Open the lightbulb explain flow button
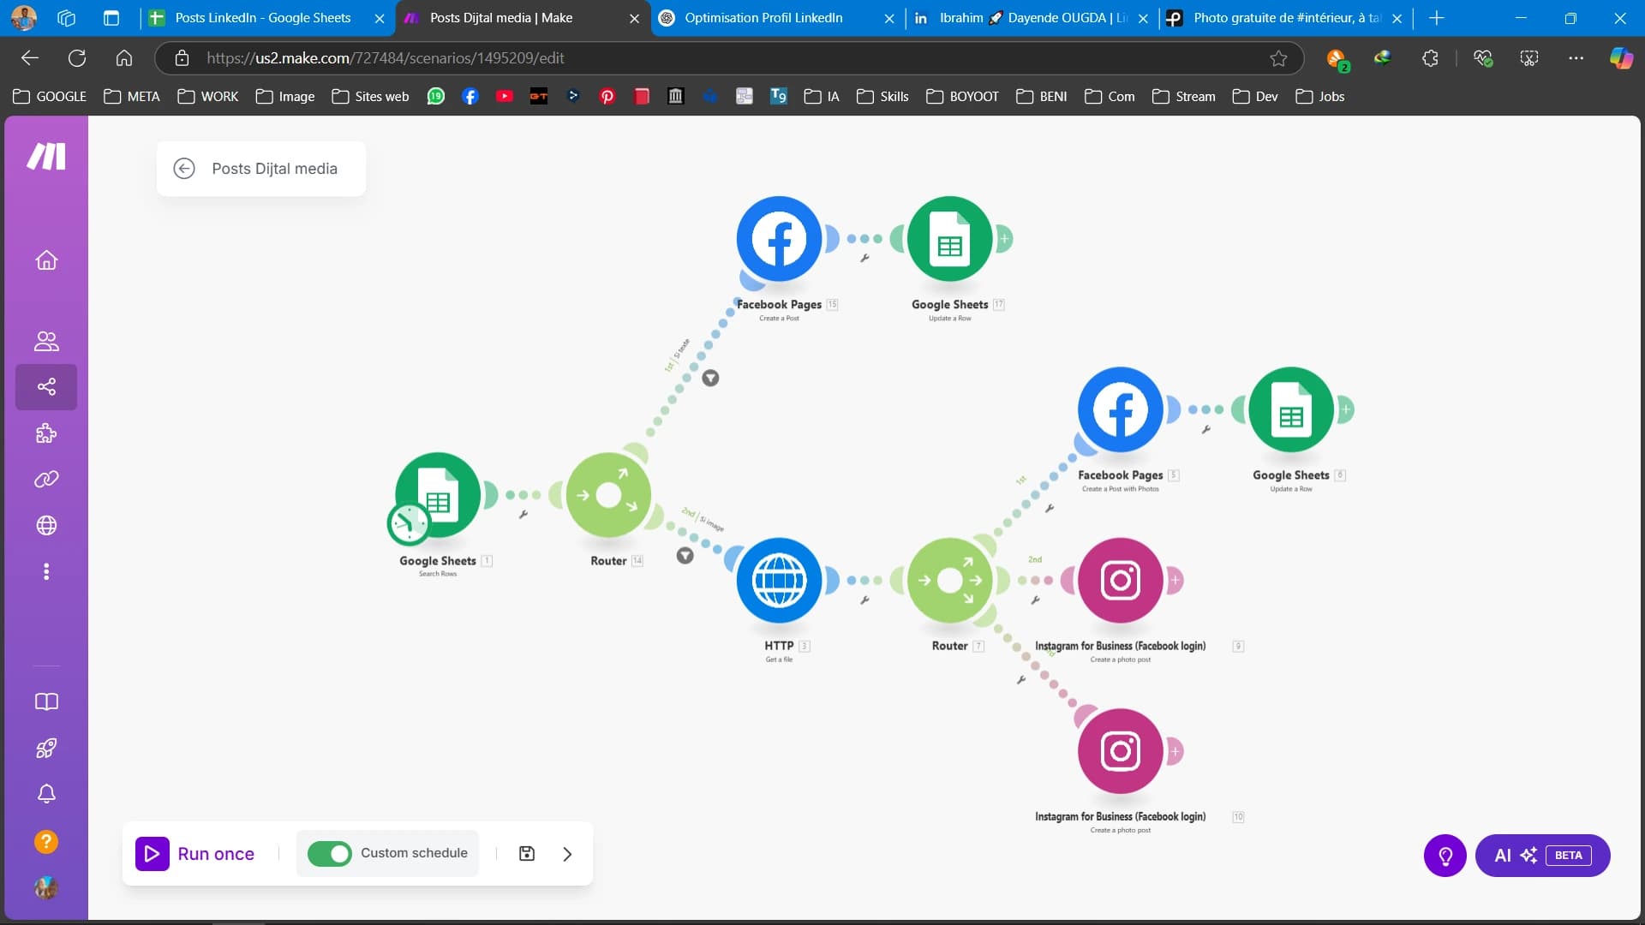This screenshot has height=925, width=1645. click(x=1445, y=856)
